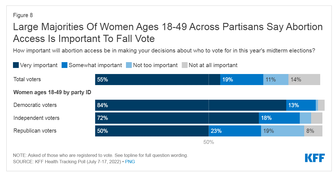Click the Republican voters 8% bar segment

pyautogui.click(x=313, y=131)
